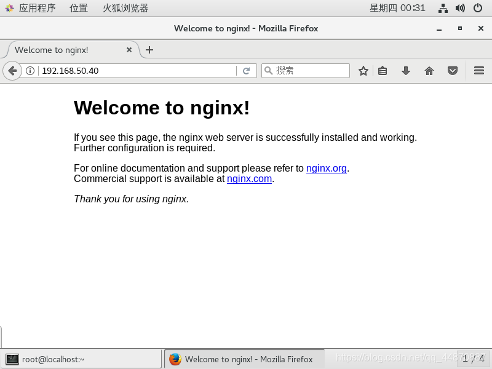Viewport: 492px width, 369px height.
Task: Open the clock showing 星期四 00:31
Action: point(397,8)
